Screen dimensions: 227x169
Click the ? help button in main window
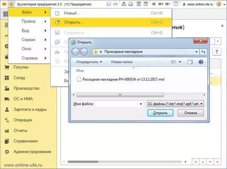click(216, 52)
